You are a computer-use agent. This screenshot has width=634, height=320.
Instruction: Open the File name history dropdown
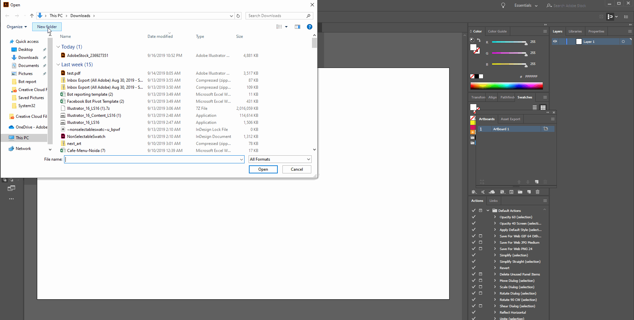point(242,159)
